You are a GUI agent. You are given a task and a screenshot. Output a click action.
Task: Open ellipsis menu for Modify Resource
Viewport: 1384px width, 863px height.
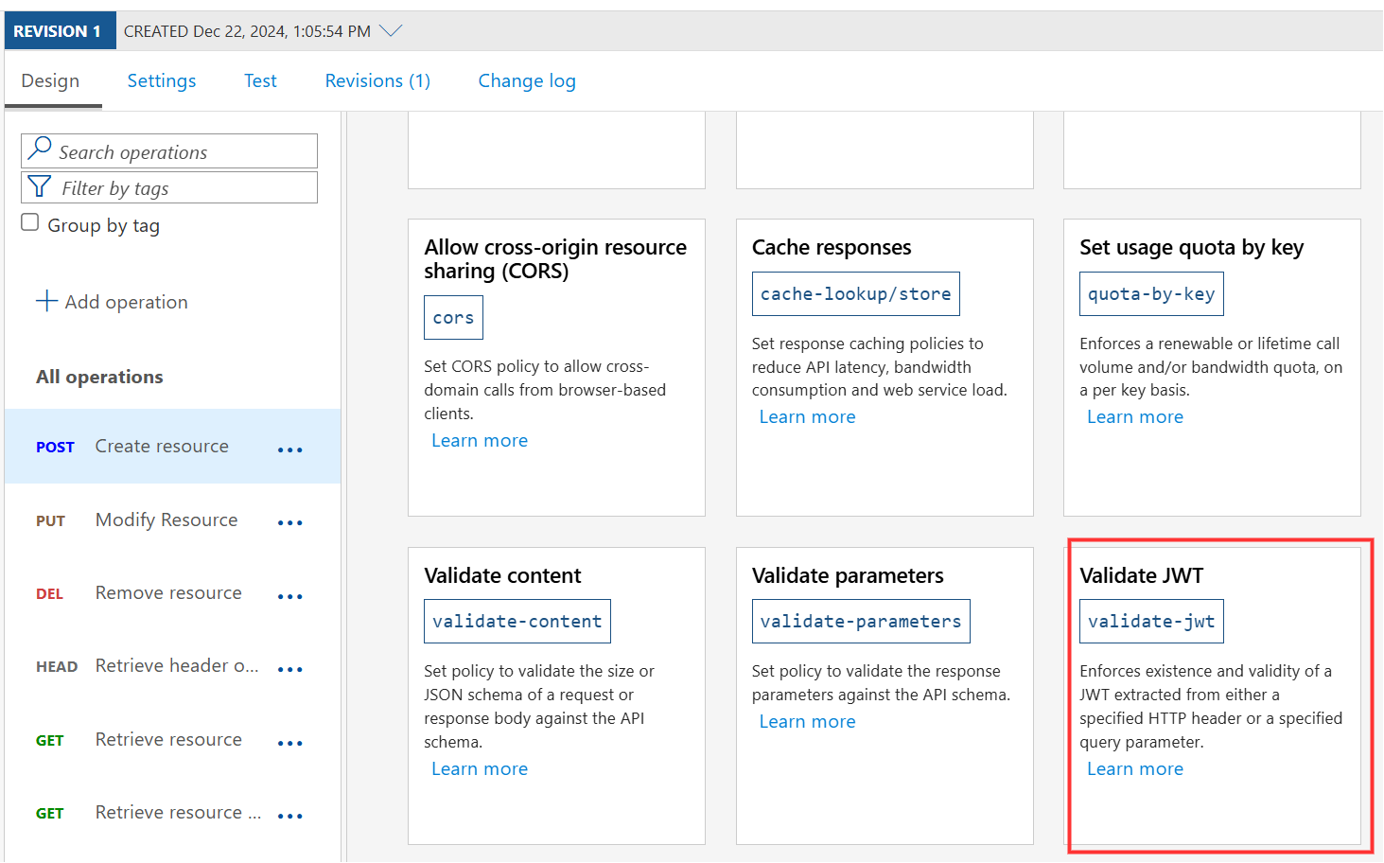click(x=289, y=522)
